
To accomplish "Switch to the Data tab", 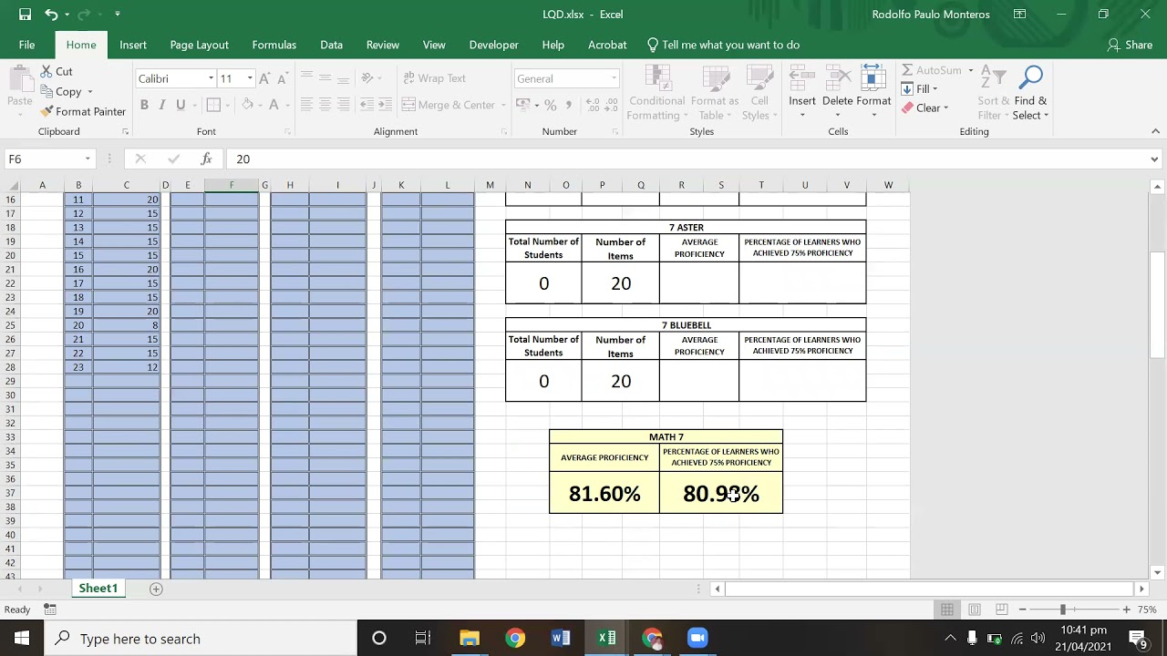I will click(331, 45).
